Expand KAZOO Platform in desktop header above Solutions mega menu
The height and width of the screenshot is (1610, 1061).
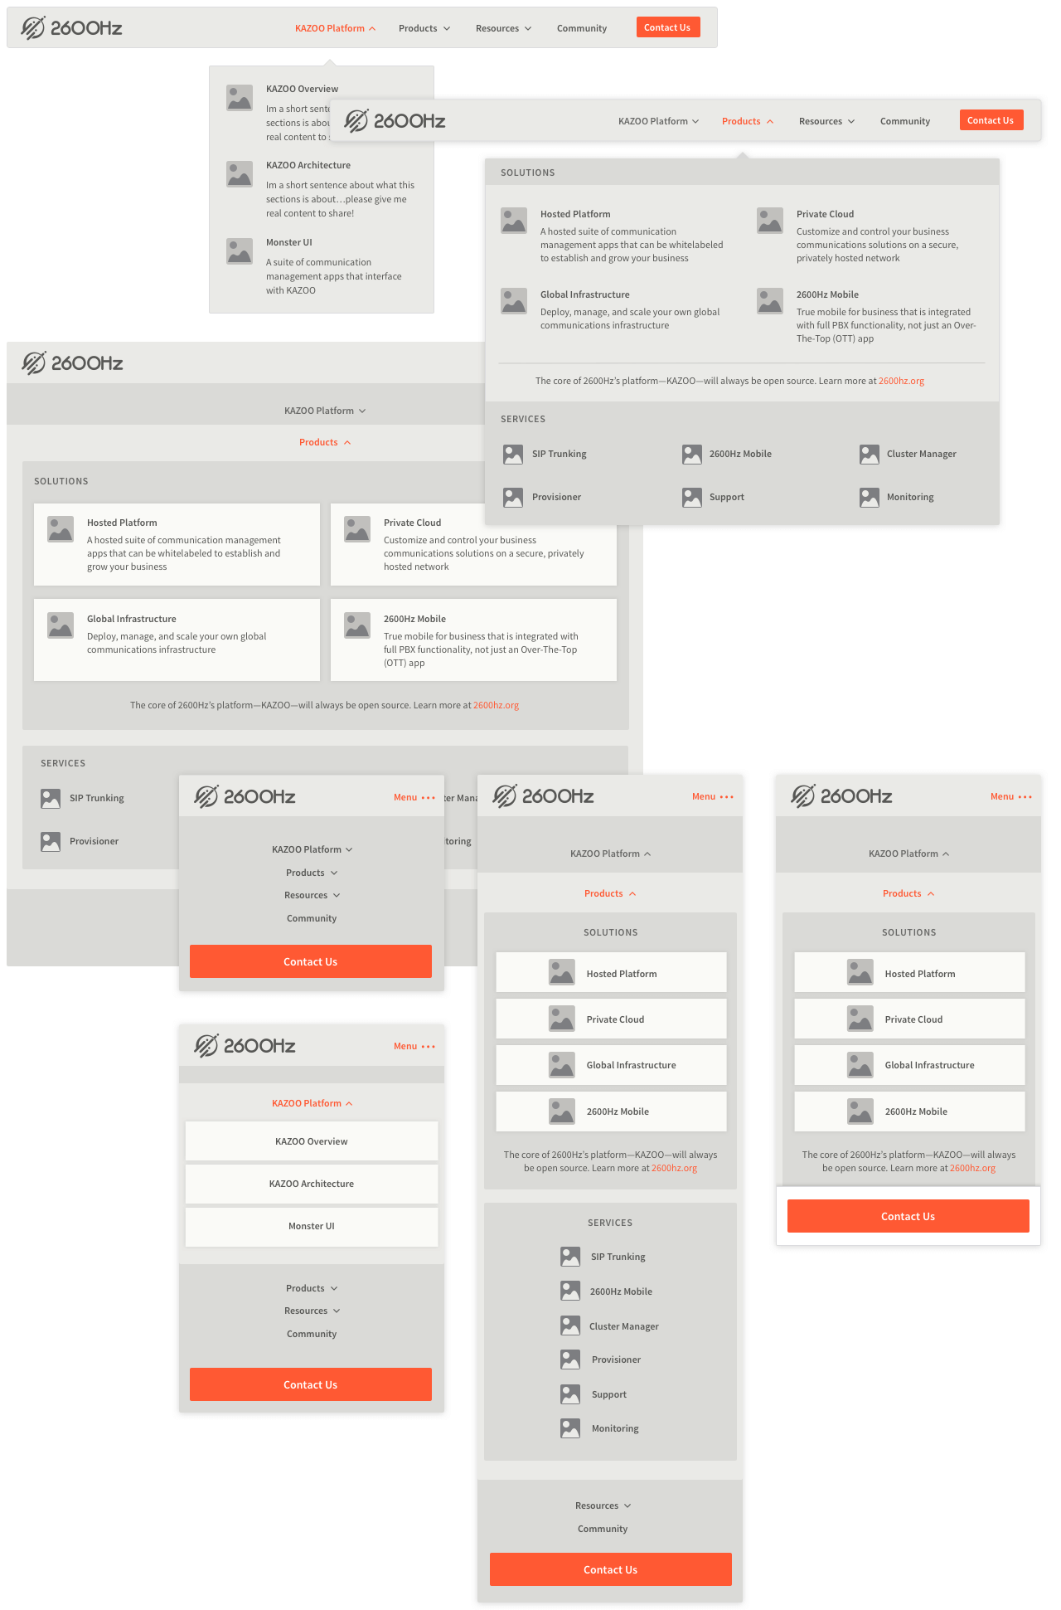tap(658, 121)
